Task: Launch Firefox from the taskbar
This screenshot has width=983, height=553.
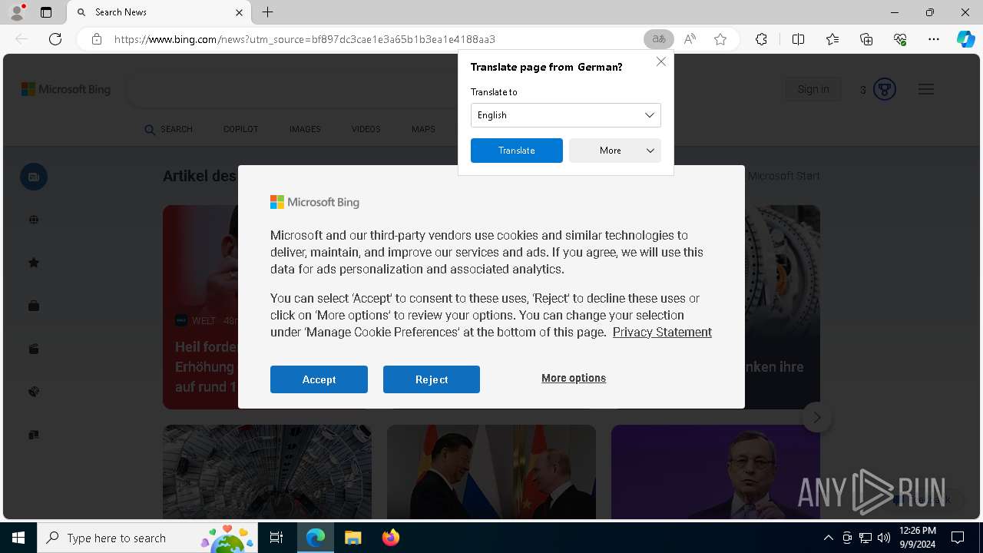Action: pos(390,538)
